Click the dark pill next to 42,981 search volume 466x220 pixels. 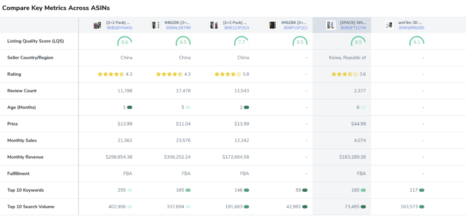[305, 207]
